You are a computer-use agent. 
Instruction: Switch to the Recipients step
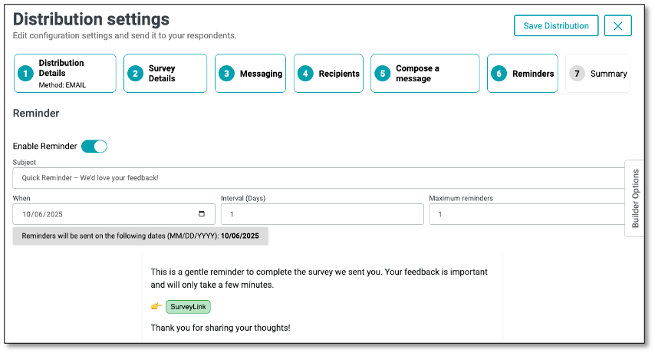tap(339, 74)
